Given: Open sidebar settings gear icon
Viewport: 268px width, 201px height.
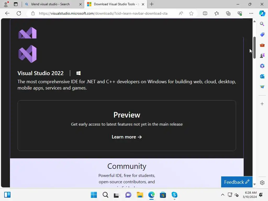Looking at the screenshot, I should click(262, 182).
